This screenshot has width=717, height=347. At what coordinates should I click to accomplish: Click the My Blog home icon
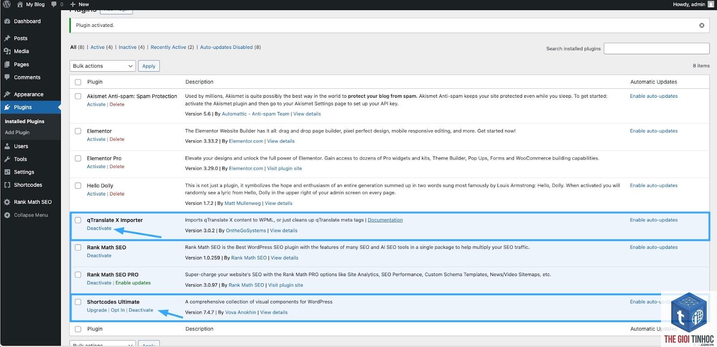click(20, 4)
